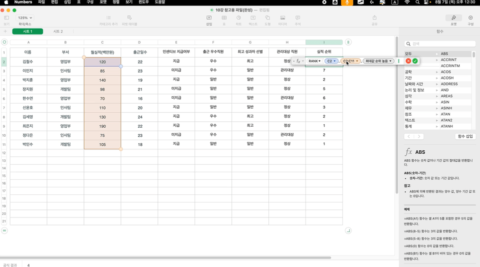Image resolution: width=480 pixels, height=267 pixels.
Task: Click the input source A icon
Action: [394, 2]
